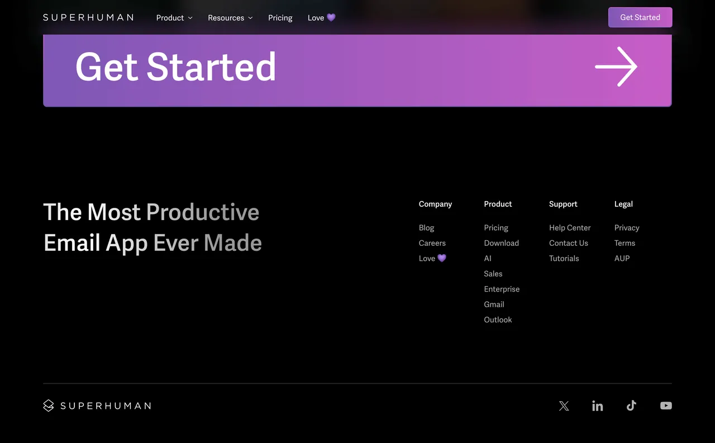Click the Enterprise link under Product
The width and height of the screenshot is (715, 443).
(x=502, y=289)
